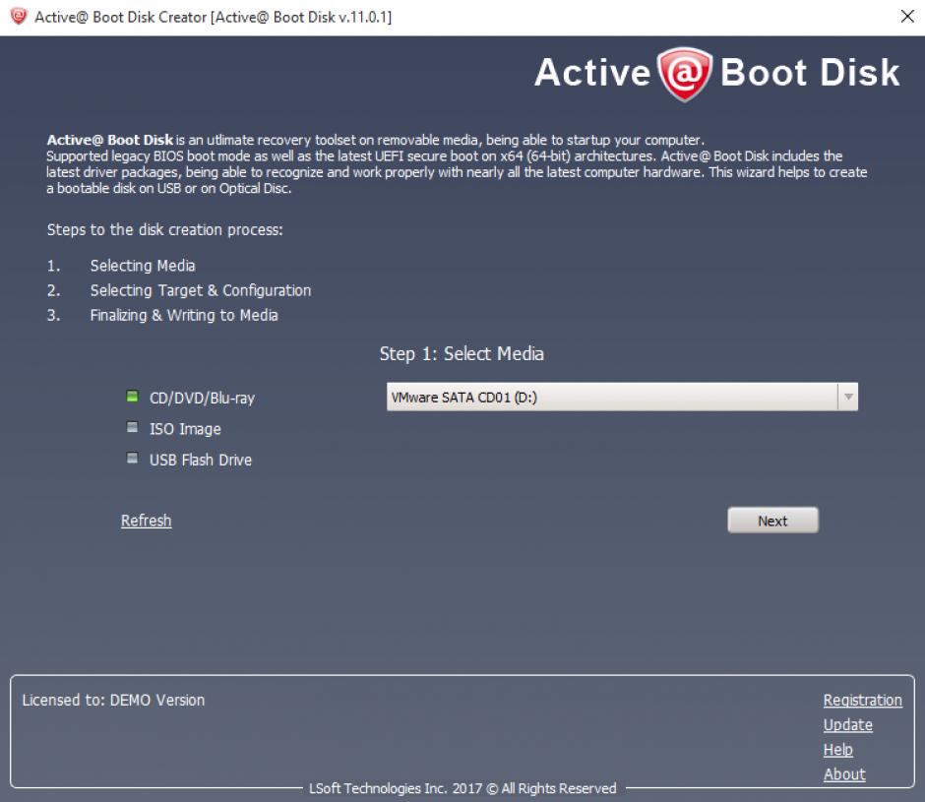This screenshot has height=802, width=925.
Task: Open the VMware SATA CD01 (D:) combo box
Action: (622, 397)
